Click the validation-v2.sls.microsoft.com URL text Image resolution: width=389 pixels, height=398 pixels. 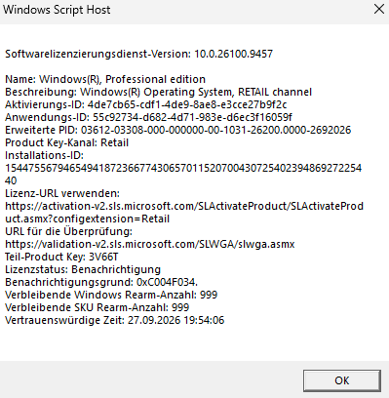[150, 244]
